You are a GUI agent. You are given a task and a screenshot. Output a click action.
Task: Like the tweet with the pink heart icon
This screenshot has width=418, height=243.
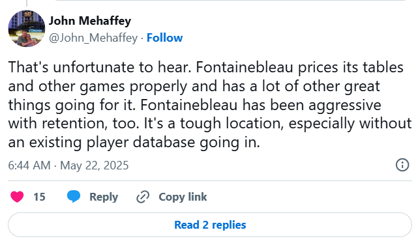(17, 197)
